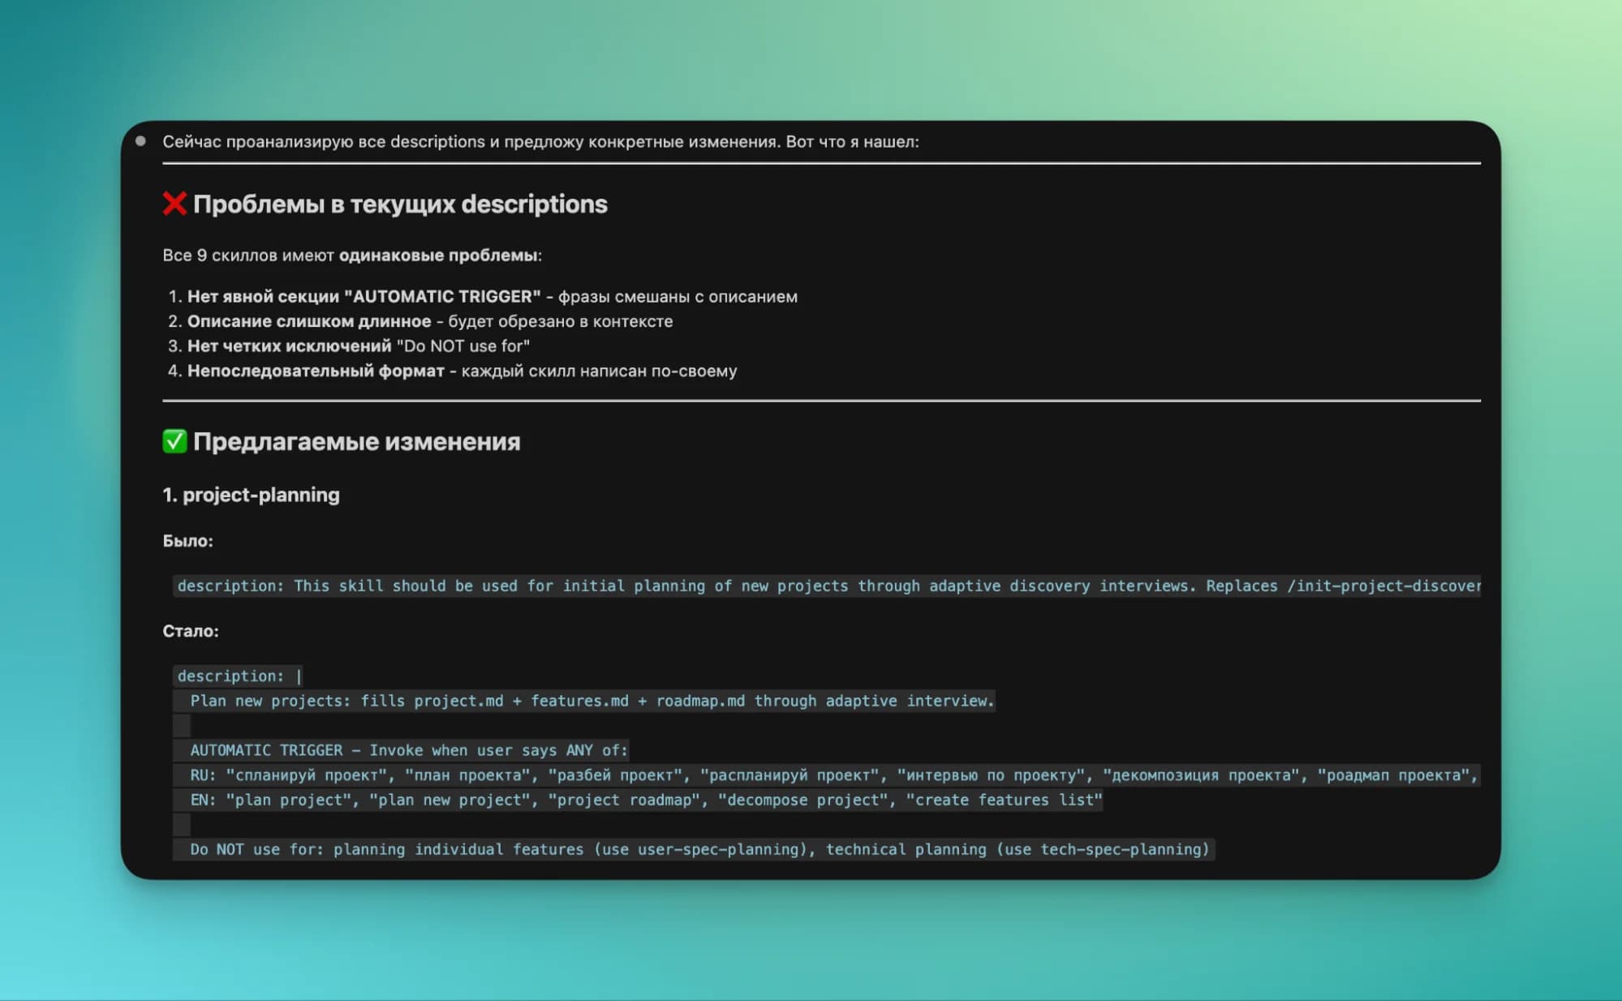Click the 'EN:' trigger phrases line
The width and height of the screenshot is (1622, 1001).
tap(646, 800)
